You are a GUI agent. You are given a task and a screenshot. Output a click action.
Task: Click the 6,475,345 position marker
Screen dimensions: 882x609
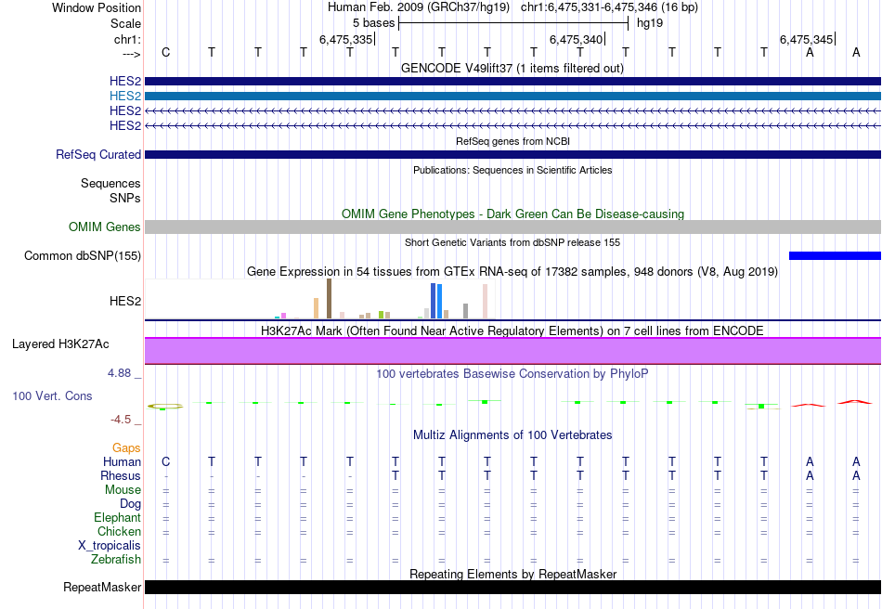(807, 40)
